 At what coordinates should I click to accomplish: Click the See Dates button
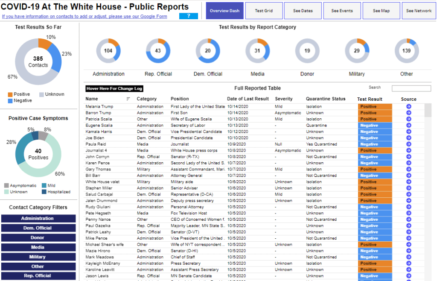click(303, 11)
